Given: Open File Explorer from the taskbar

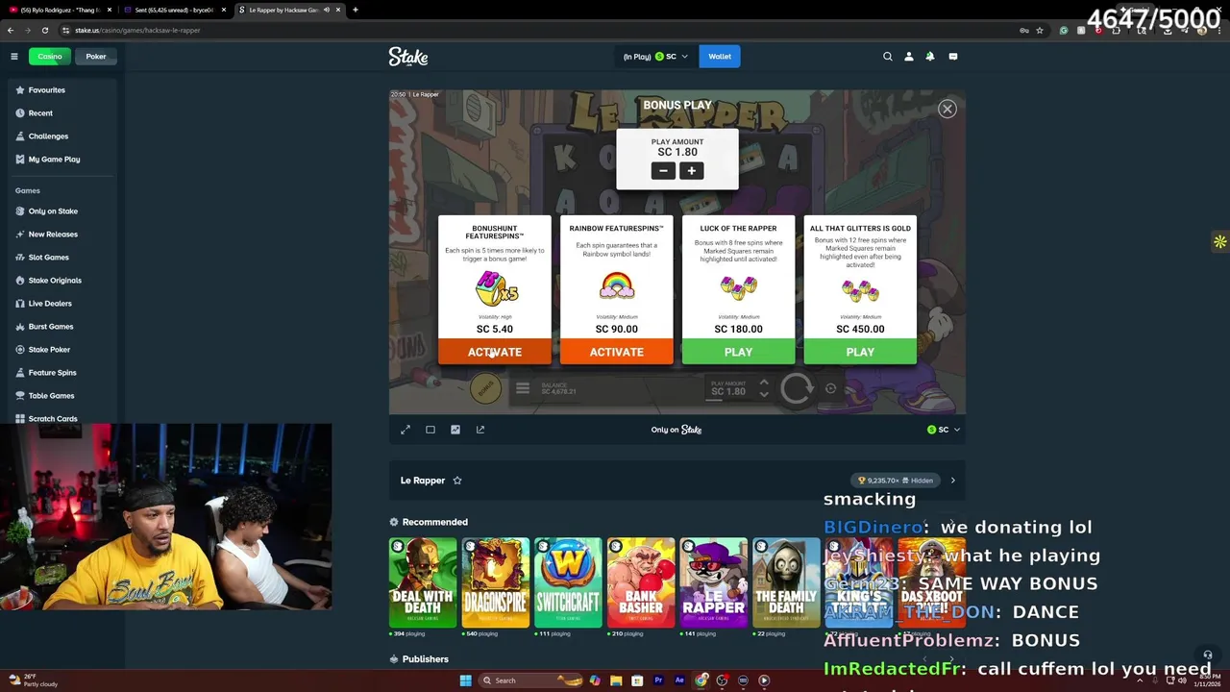Looking at the screenshot, I should pyautogui.click(x=616, y=680).
